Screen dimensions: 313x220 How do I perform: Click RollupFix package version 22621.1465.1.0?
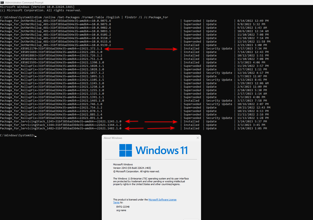[52, 101]
